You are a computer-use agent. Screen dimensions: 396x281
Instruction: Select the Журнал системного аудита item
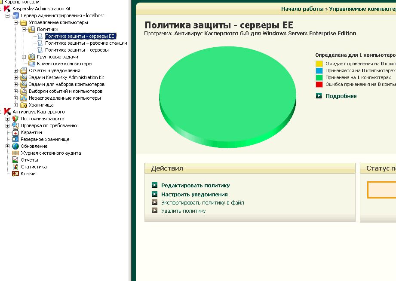[x=51, y=153]
